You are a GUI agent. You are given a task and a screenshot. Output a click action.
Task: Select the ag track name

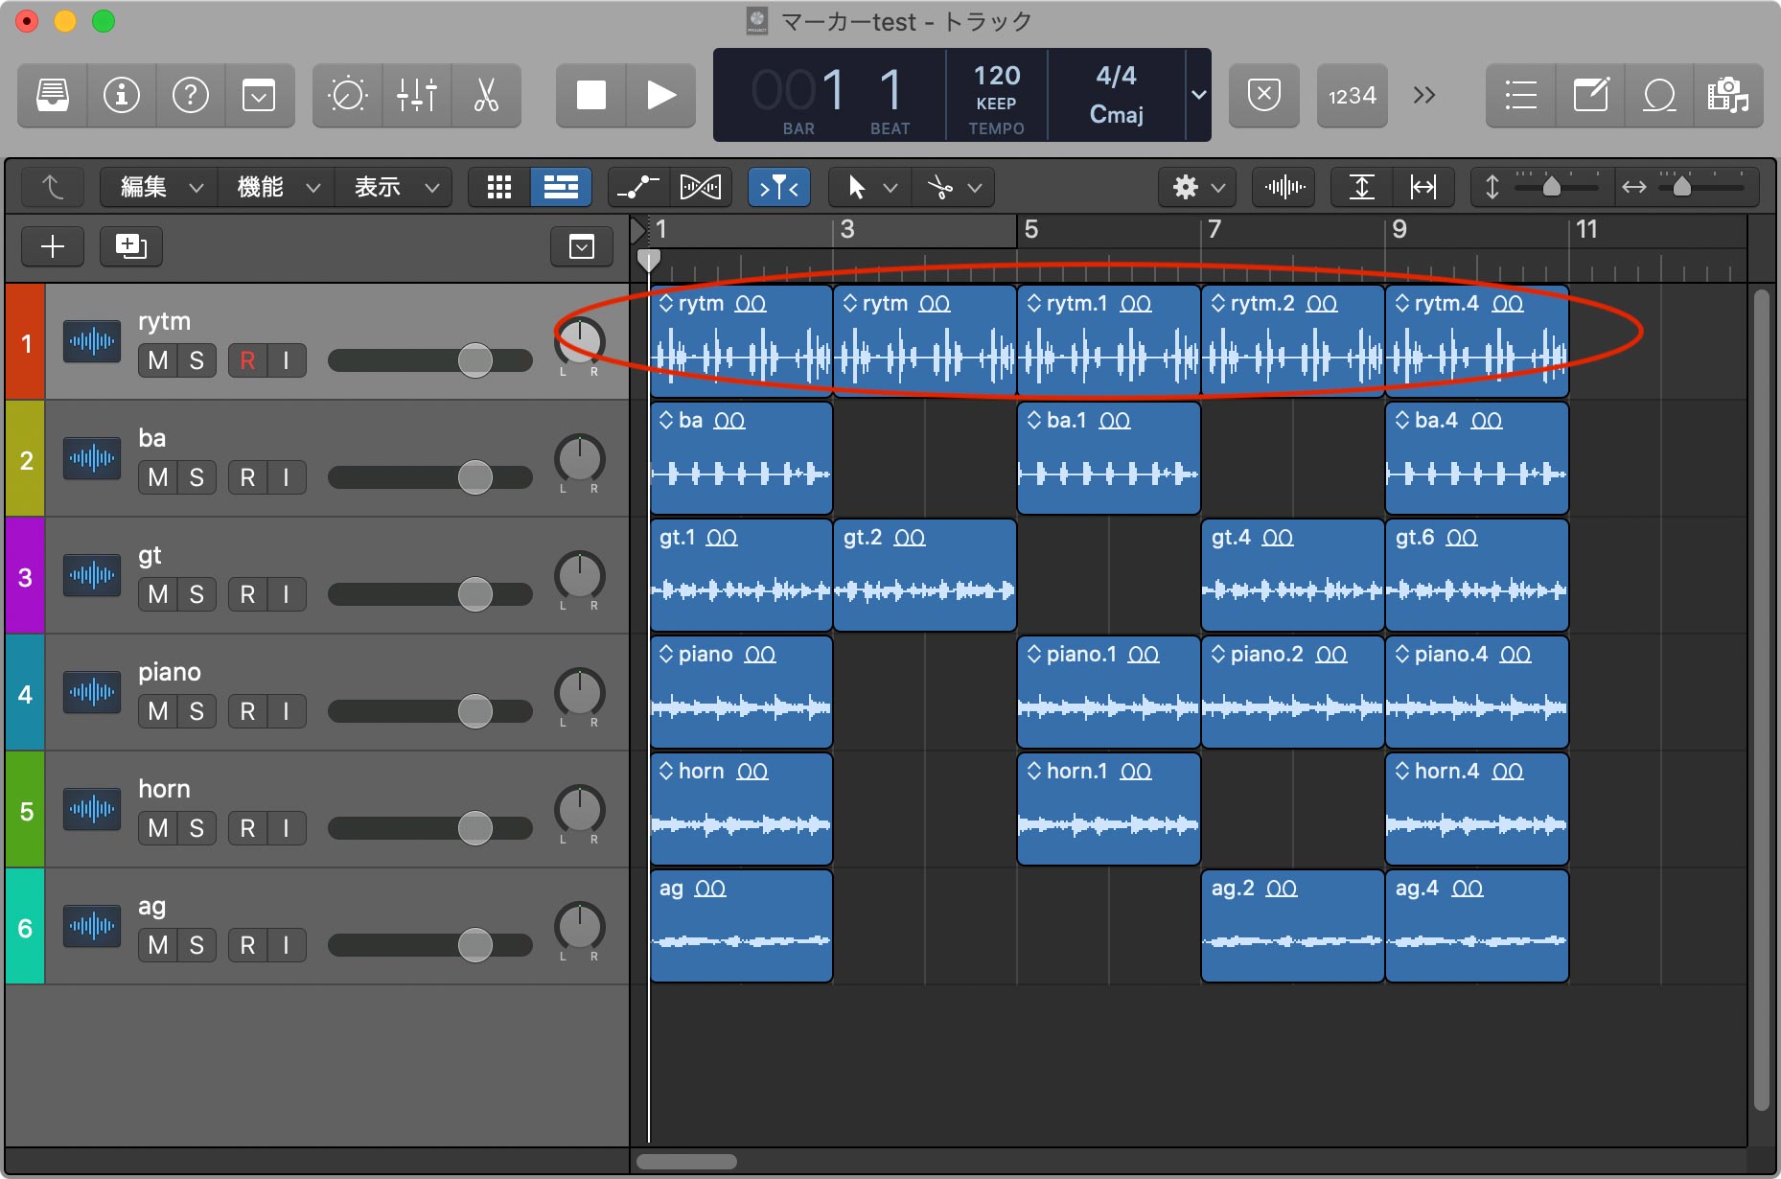tap(151, 907)
